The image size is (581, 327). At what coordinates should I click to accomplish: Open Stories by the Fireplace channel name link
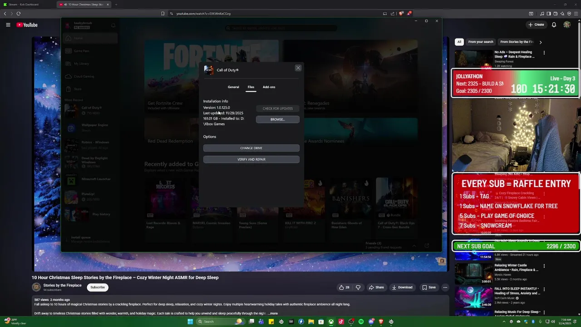point(63,285)
